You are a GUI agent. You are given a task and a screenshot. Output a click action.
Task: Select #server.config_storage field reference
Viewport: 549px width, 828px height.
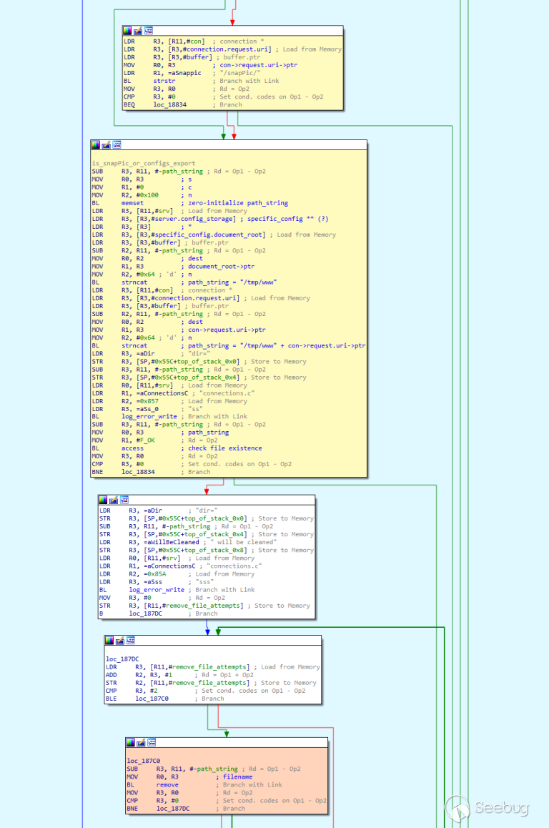(x=193, y=219)
